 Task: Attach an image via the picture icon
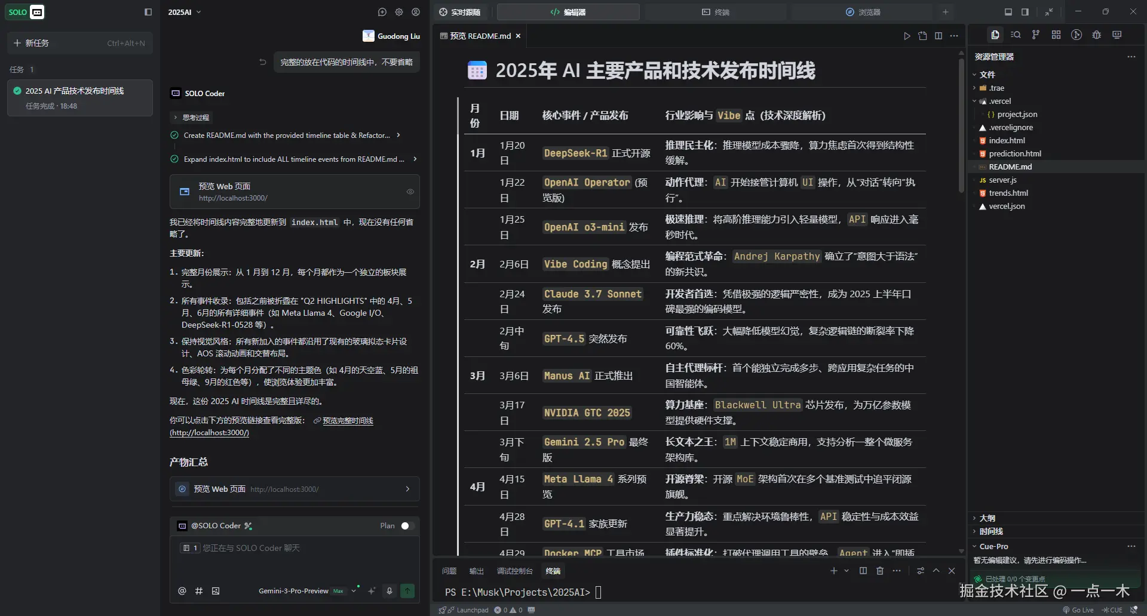[216, 591]
